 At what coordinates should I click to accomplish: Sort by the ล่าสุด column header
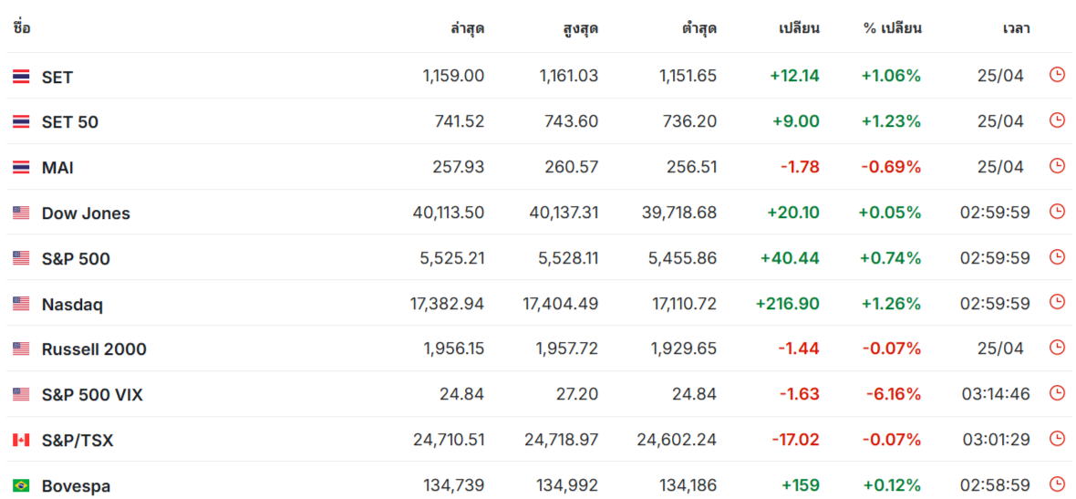[467, 29]
